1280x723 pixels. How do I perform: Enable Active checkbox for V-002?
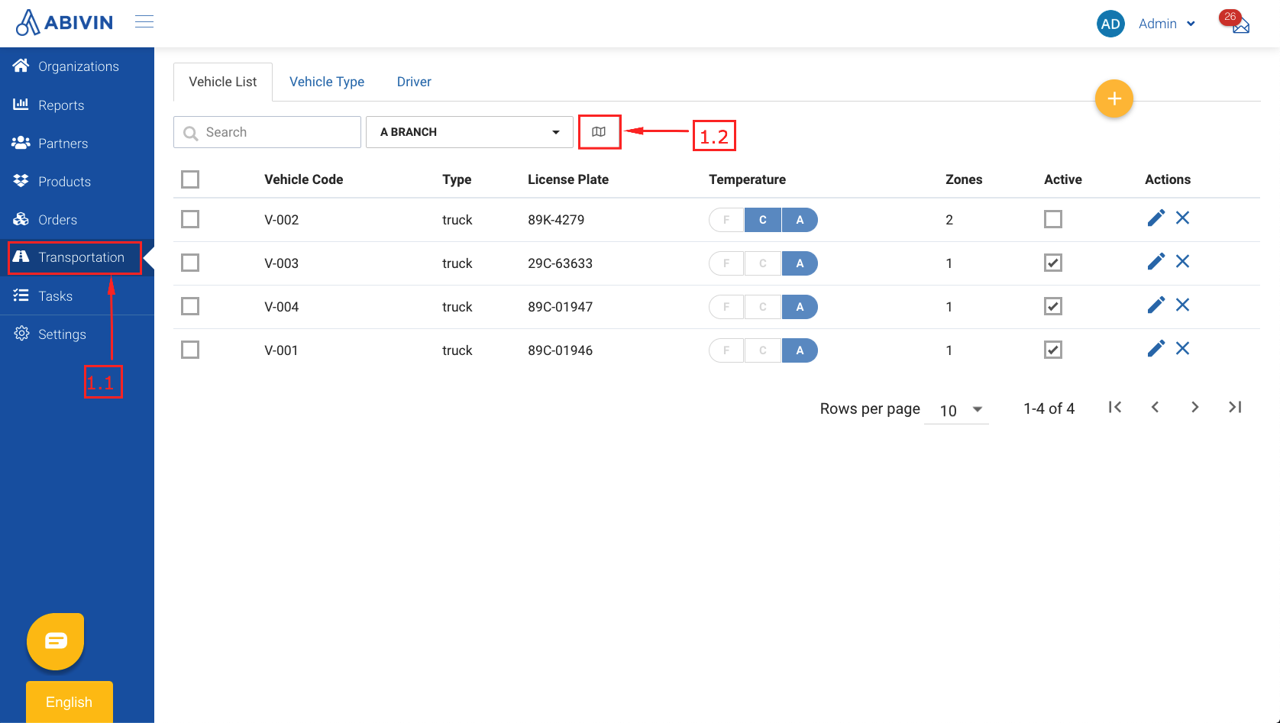click(1053, 220)
